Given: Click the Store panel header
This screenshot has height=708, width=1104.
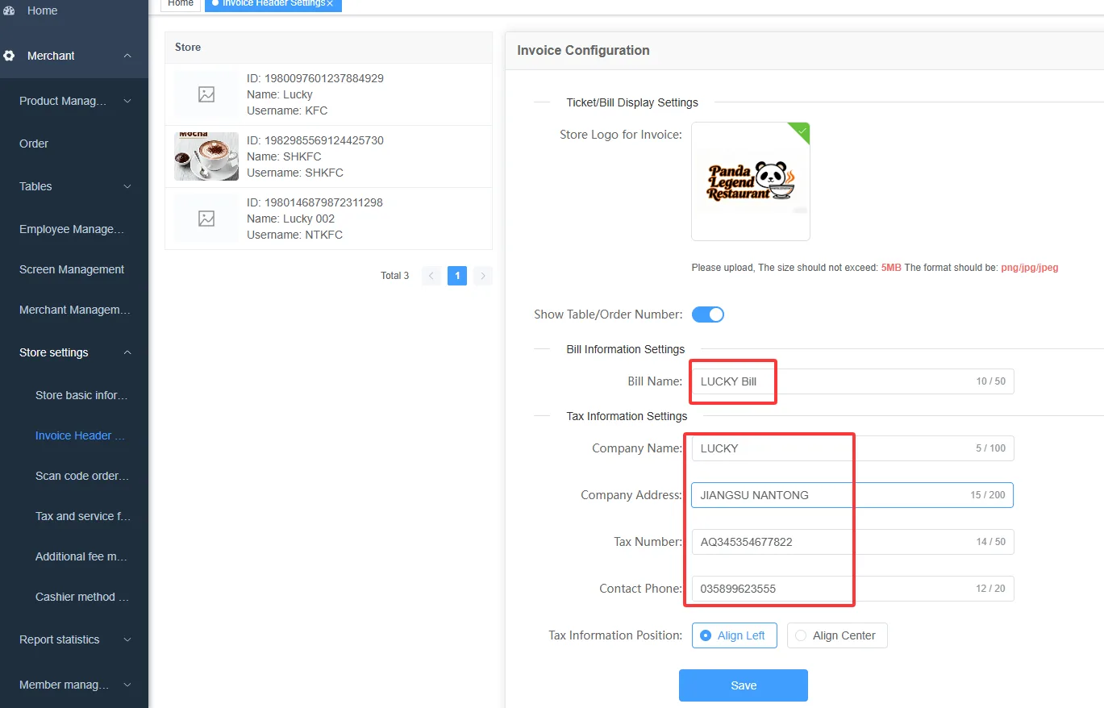Looking at the screenshot, I should point(328,48).
